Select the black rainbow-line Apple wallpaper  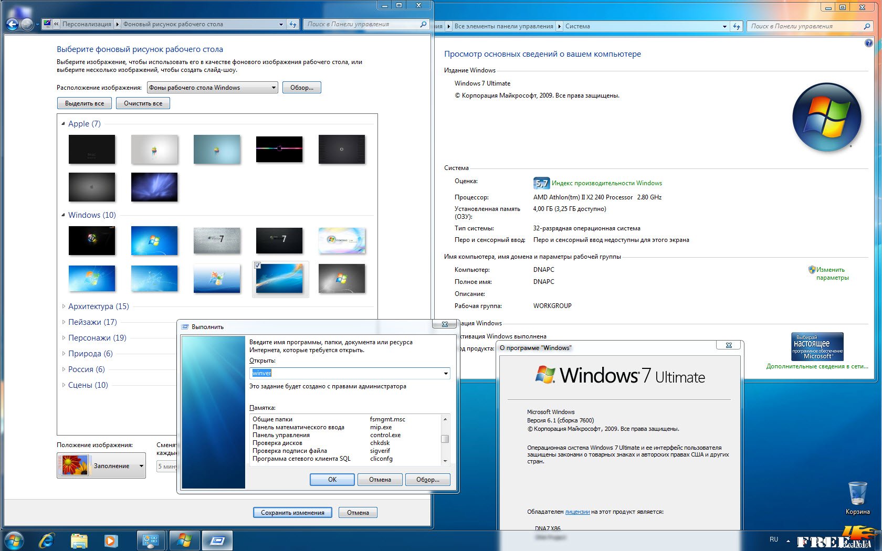tap(279, 150)
